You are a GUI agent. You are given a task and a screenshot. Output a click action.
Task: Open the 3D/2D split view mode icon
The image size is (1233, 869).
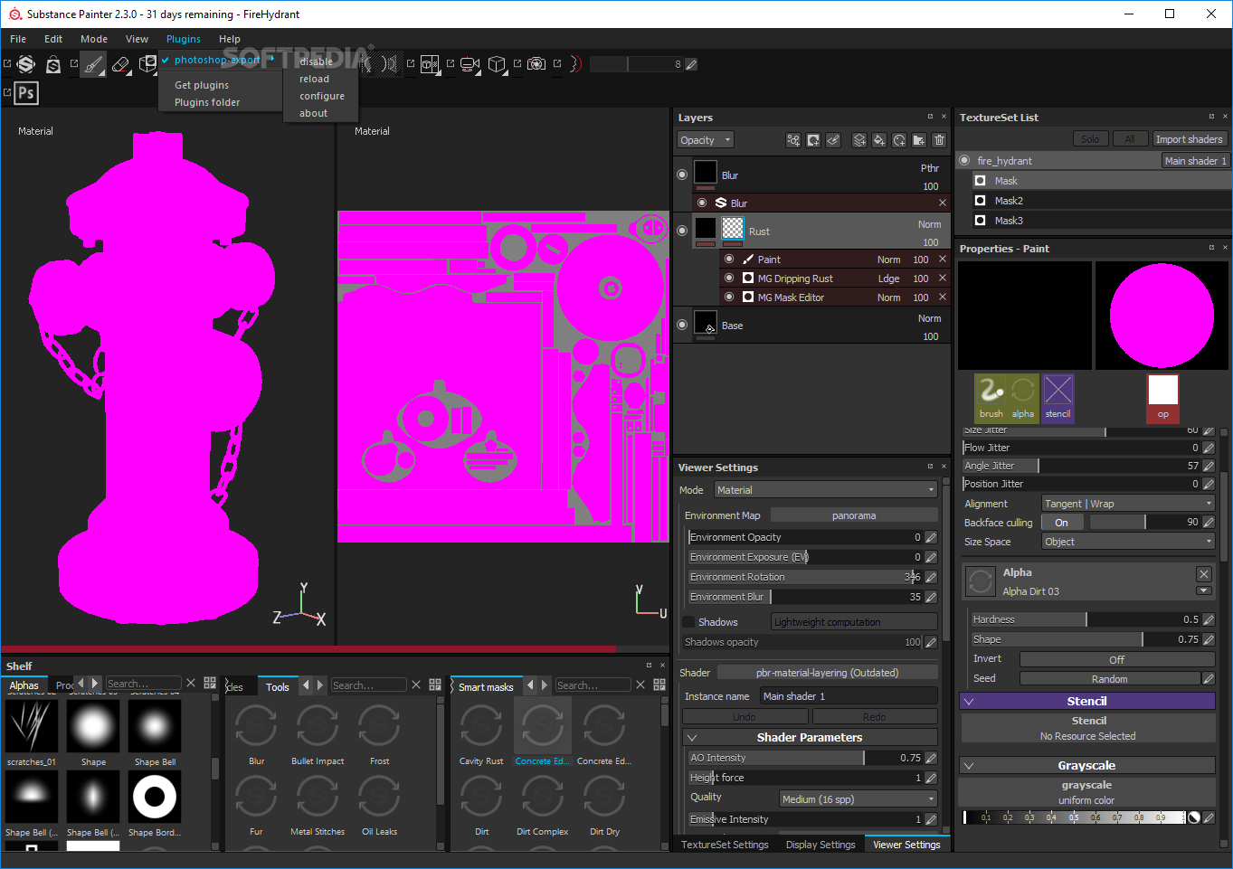pos(430,64)
